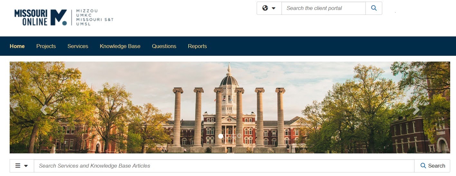The height and width of the screenshot is (176, 456).
Task: Click the Missouri Online logo
Action: coord(64,17)
